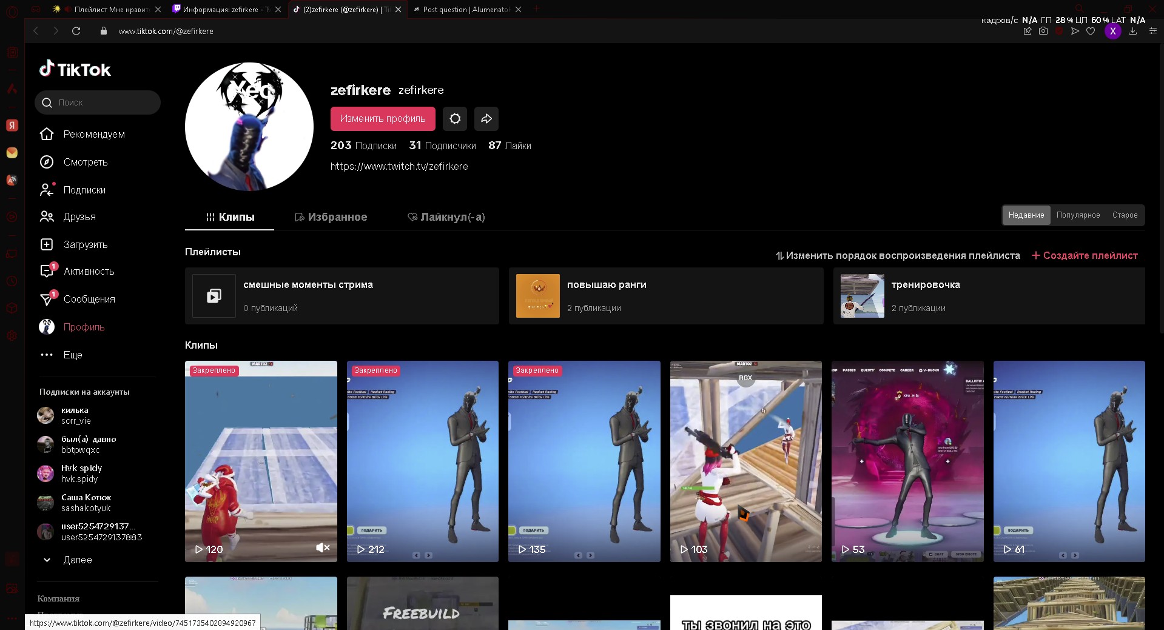The image size is (1164, 630).
Task: Open Загрузить upload page
Action: 85,245
